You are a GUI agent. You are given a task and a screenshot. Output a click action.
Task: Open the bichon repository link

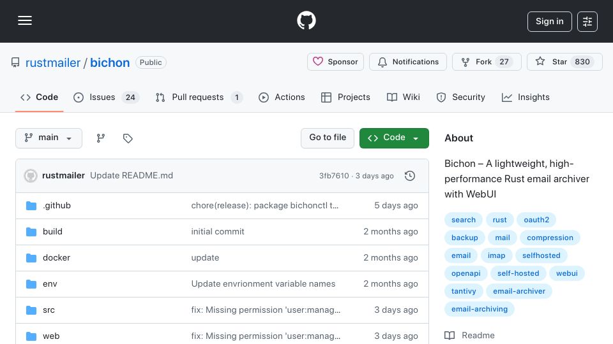point(110,62)
